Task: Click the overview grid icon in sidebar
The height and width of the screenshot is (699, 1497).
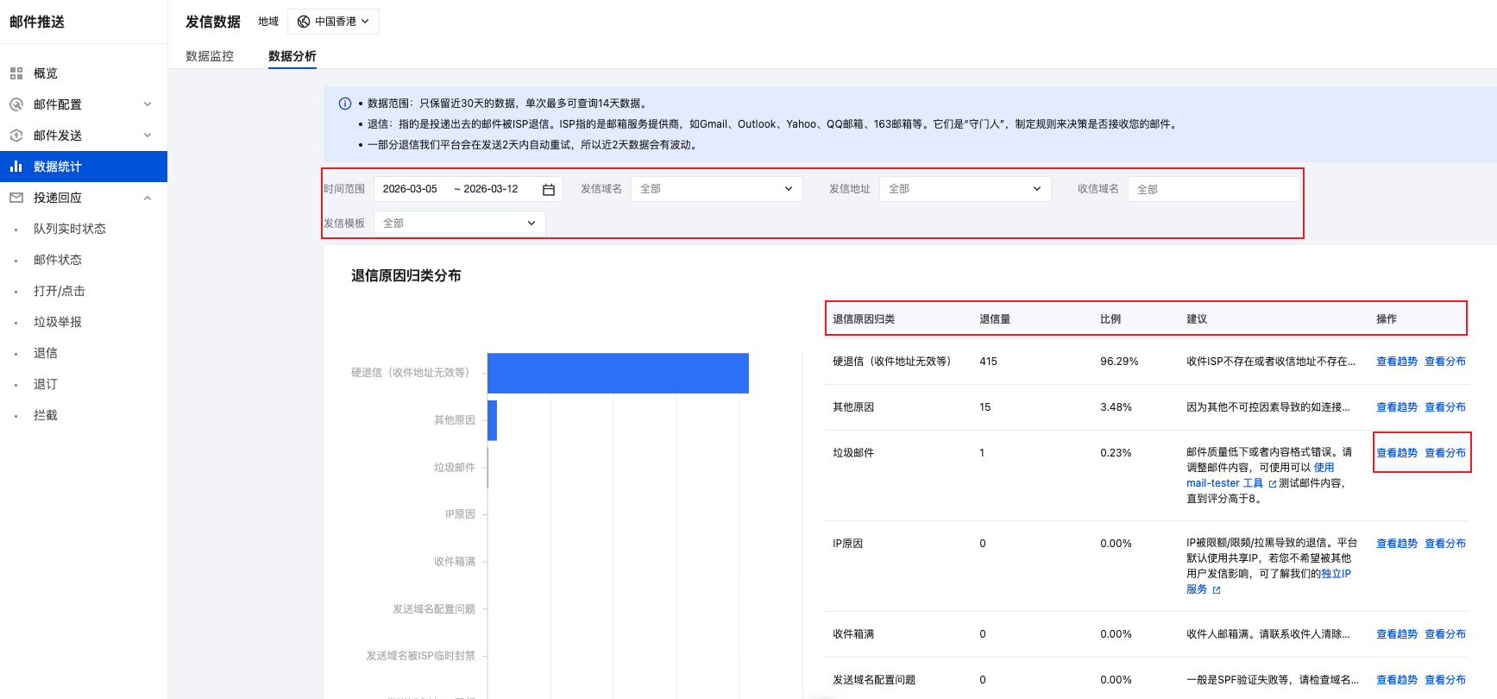Action: [x=16, y=73]
